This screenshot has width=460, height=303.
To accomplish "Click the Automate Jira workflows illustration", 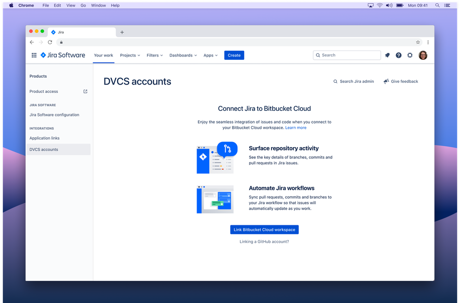I will tap(215, 199).
